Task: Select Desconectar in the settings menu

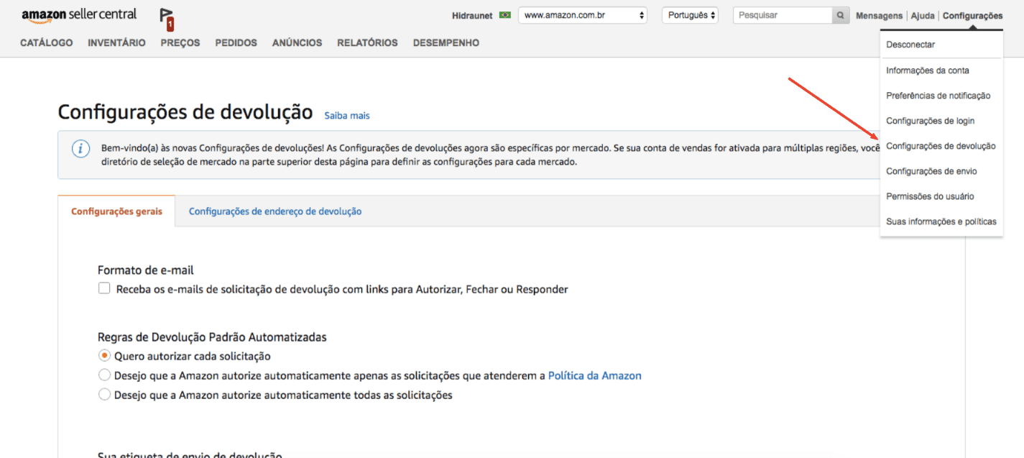Action: tap(910, 45)
